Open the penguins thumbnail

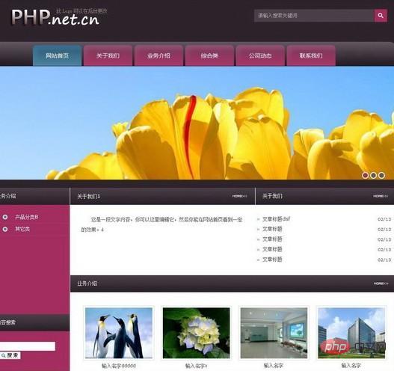[x=119, y=333]
